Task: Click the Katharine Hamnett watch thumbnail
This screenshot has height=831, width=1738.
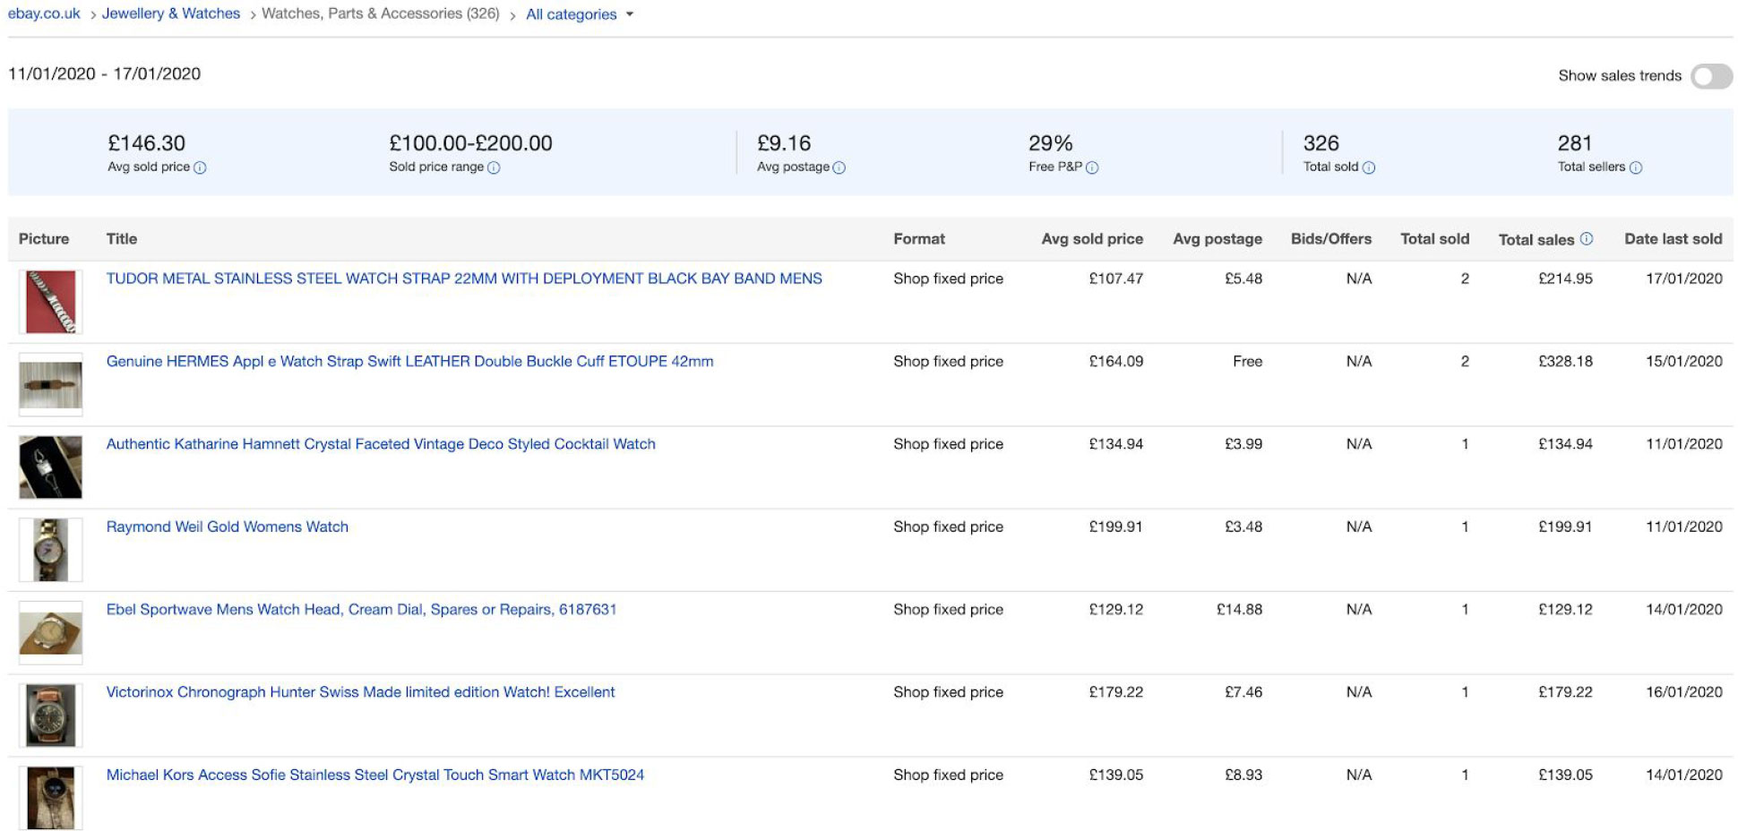Action: (x=51, y=467)
